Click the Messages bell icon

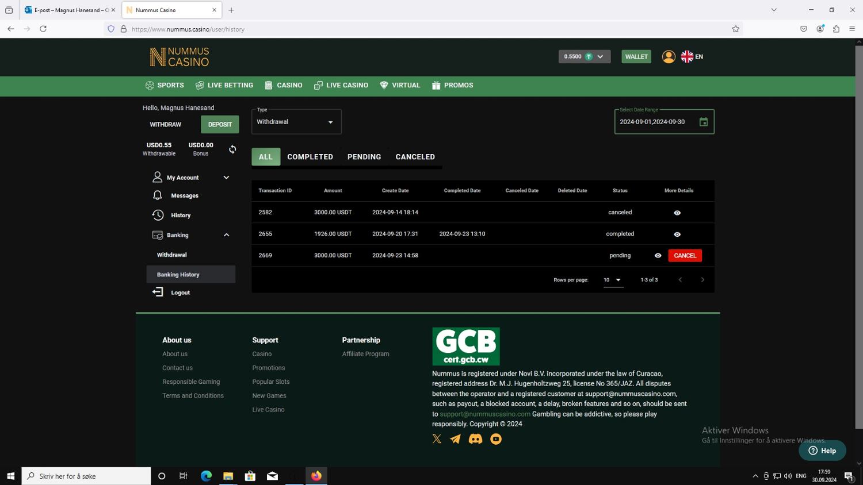point(158,195)
